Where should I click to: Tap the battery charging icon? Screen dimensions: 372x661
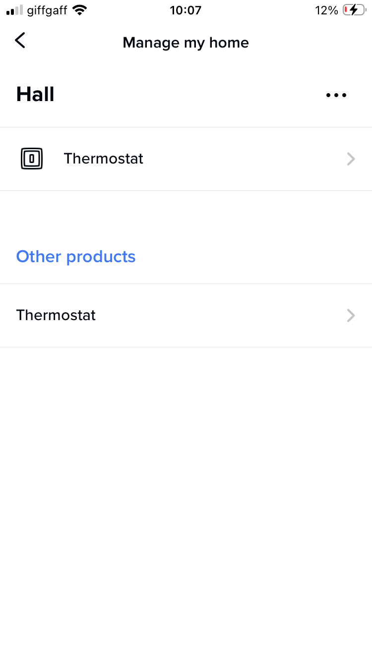click(x=354, y=10)
